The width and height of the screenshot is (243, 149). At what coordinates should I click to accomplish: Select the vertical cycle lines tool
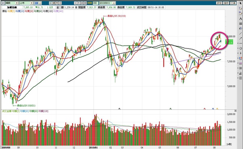pos(241,68)
